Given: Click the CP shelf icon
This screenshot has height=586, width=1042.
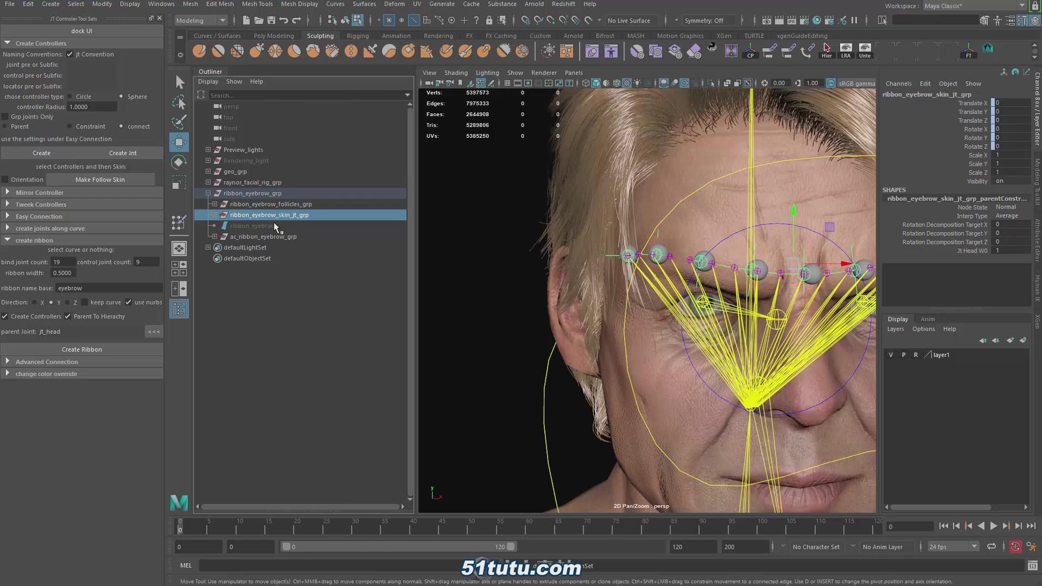Looking at the screenshot, I should pyautogui.click(x=751, y=51).
